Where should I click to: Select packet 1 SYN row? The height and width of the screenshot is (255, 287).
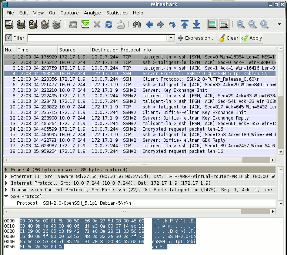click(x=140, y=57)
